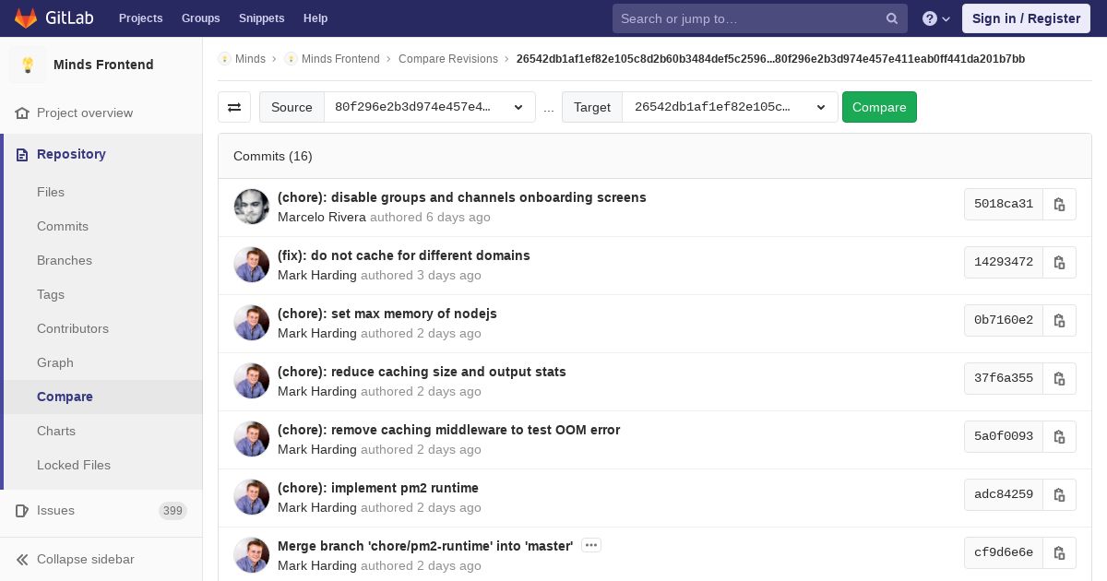Copy commit SHA adc84259
This screenshot has width=1107, height=581.
[x=1059, y=495]
